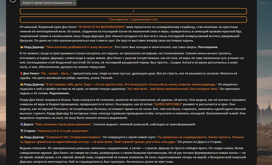Click the dancer emoji next to "Дон Кихот:"
Screen dimensions: 272x165
[21, 73]
